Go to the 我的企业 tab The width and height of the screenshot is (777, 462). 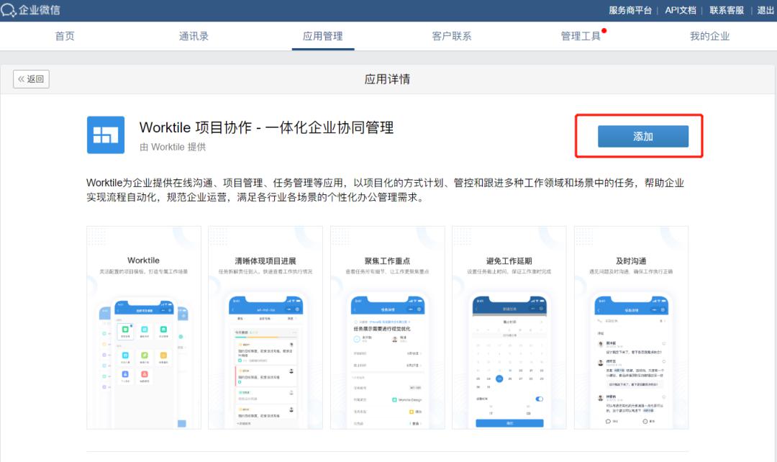click(709, 36)
